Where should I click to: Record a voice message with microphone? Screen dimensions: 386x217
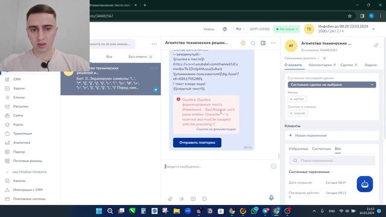coord(271,198)
